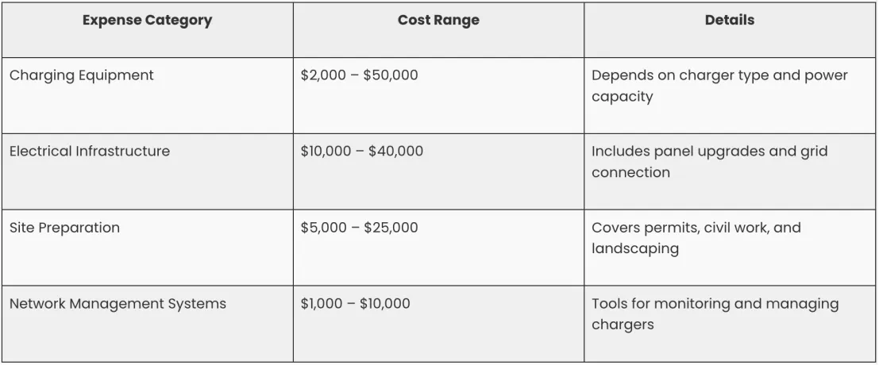
Task: Click the word "connection" in Details
Action: 630,172
